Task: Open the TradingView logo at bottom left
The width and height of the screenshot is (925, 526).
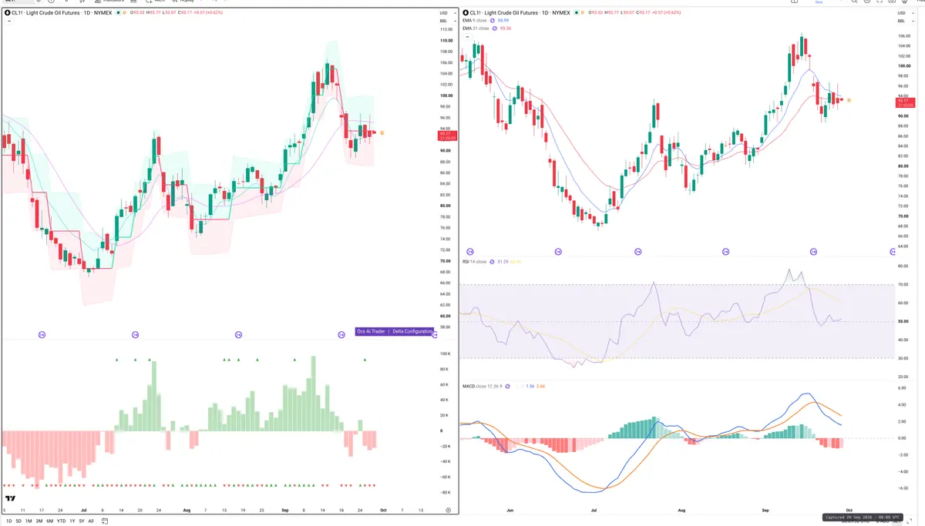Action: (x=10, y=498)
